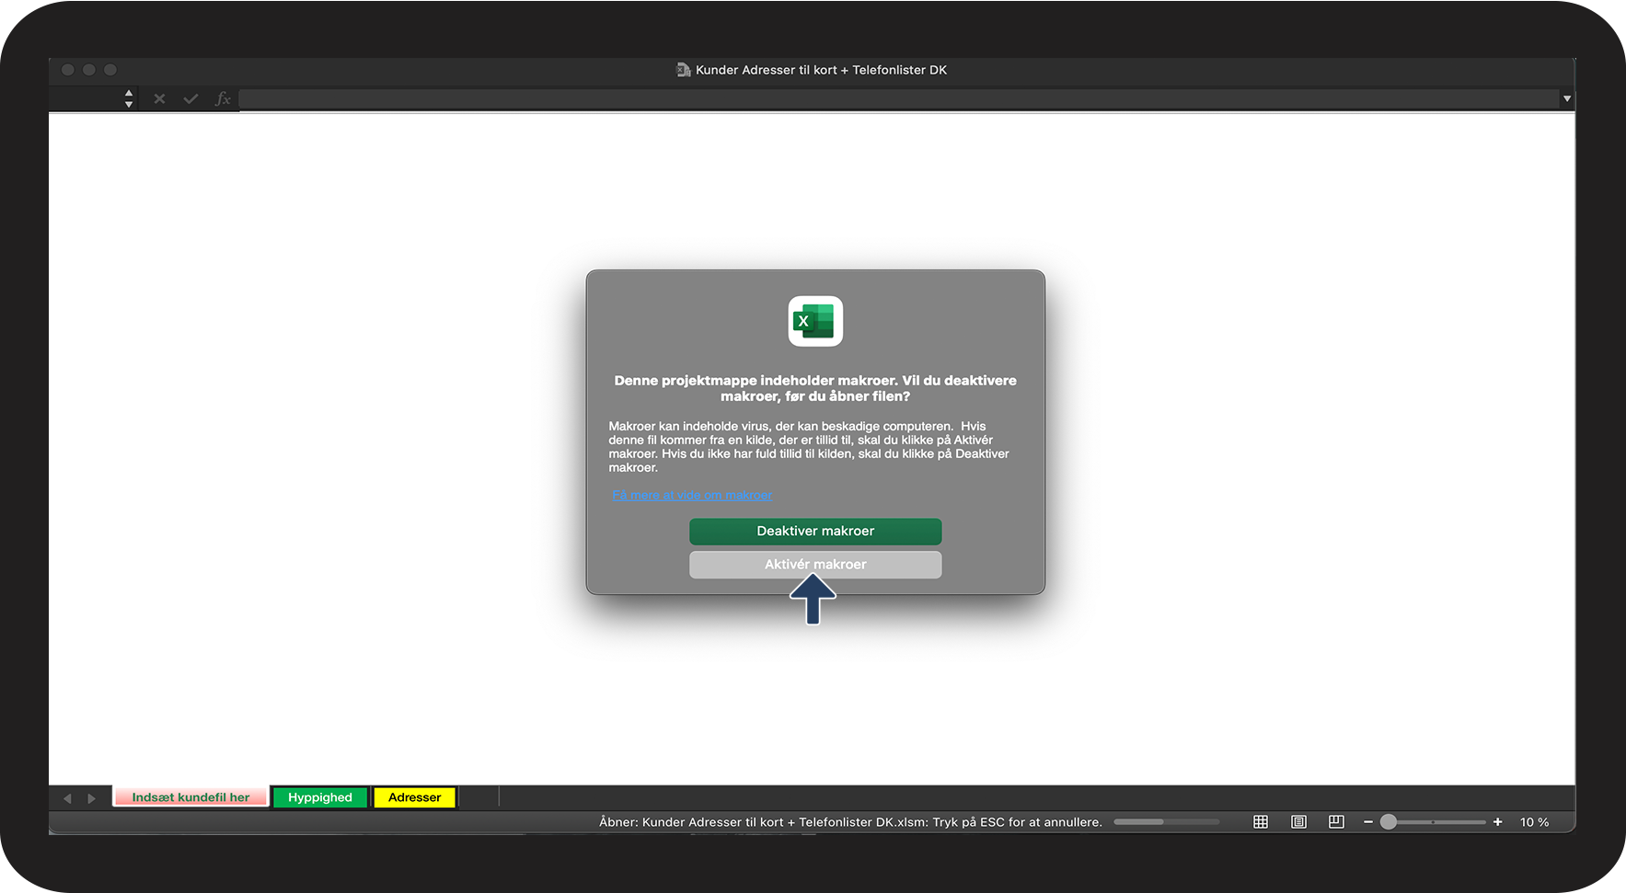Viewport: 1626px width, 893px height.
Task: Click the dialog heading about makroer
Action: point(815,388)
